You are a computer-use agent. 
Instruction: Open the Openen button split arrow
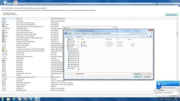tap(141, 76)
